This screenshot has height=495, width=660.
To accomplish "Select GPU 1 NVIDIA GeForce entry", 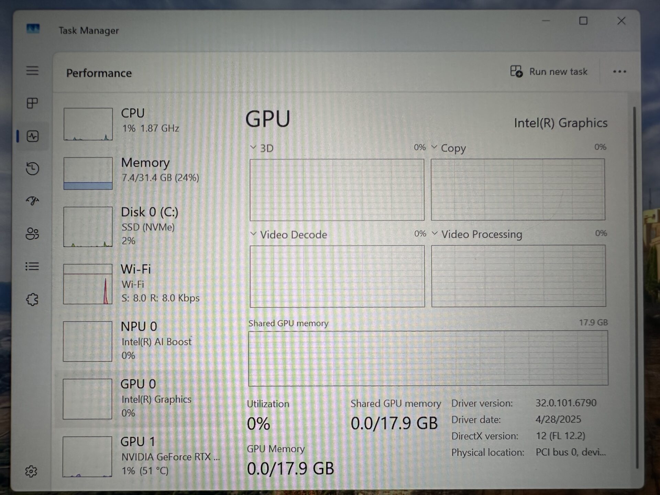I will (137, 456).
